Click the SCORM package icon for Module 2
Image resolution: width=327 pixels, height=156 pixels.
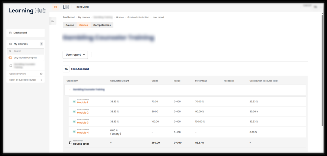(x=74, y=112)
